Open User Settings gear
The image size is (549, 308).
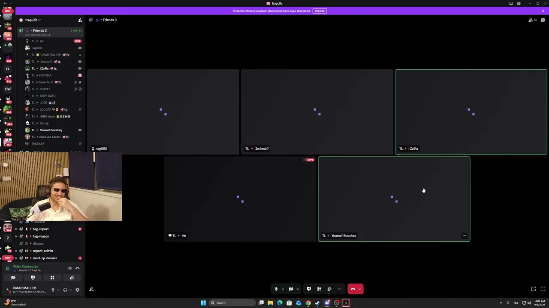tap(77, 290)
